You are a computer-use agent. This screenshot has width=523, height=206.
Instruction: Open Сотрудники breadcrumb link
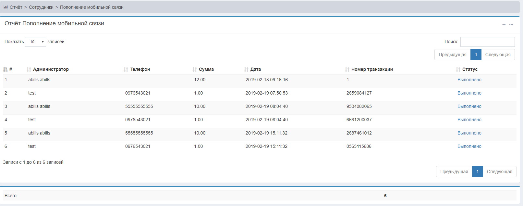(41, 7)
